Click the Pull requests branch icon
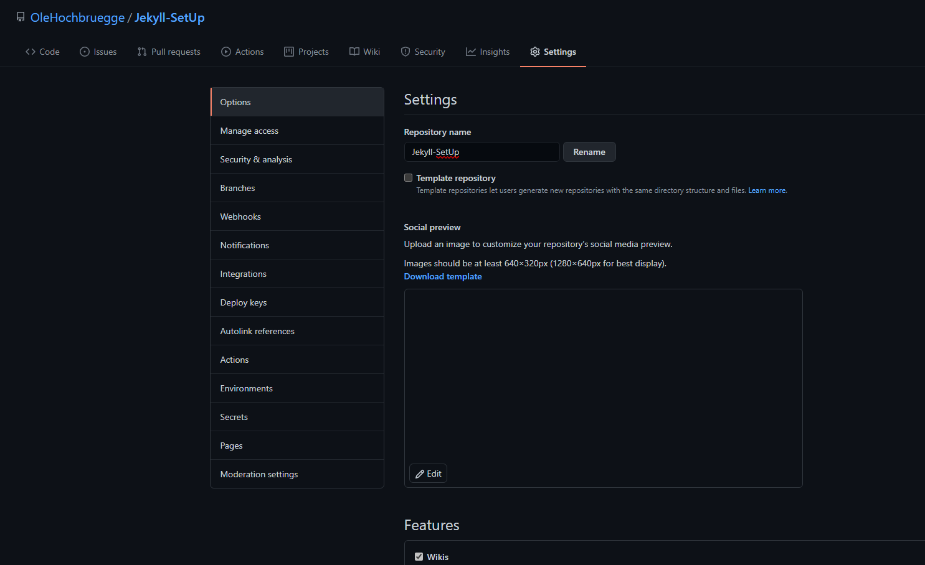The image size is (925, 565). pos(142,52)
